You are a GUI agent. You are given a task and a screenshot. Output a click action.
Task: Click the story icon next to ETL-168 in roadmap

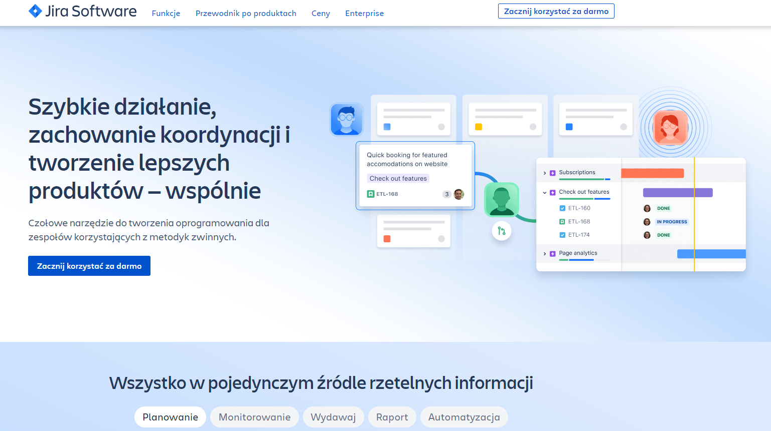[x=562, y=221]
